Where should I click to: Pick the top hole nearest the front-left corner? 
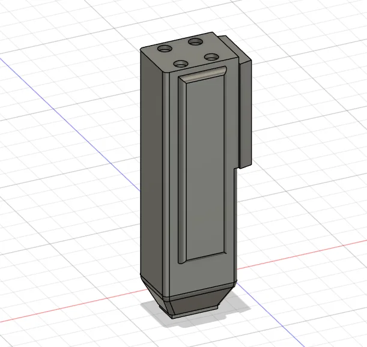[181, 64]
